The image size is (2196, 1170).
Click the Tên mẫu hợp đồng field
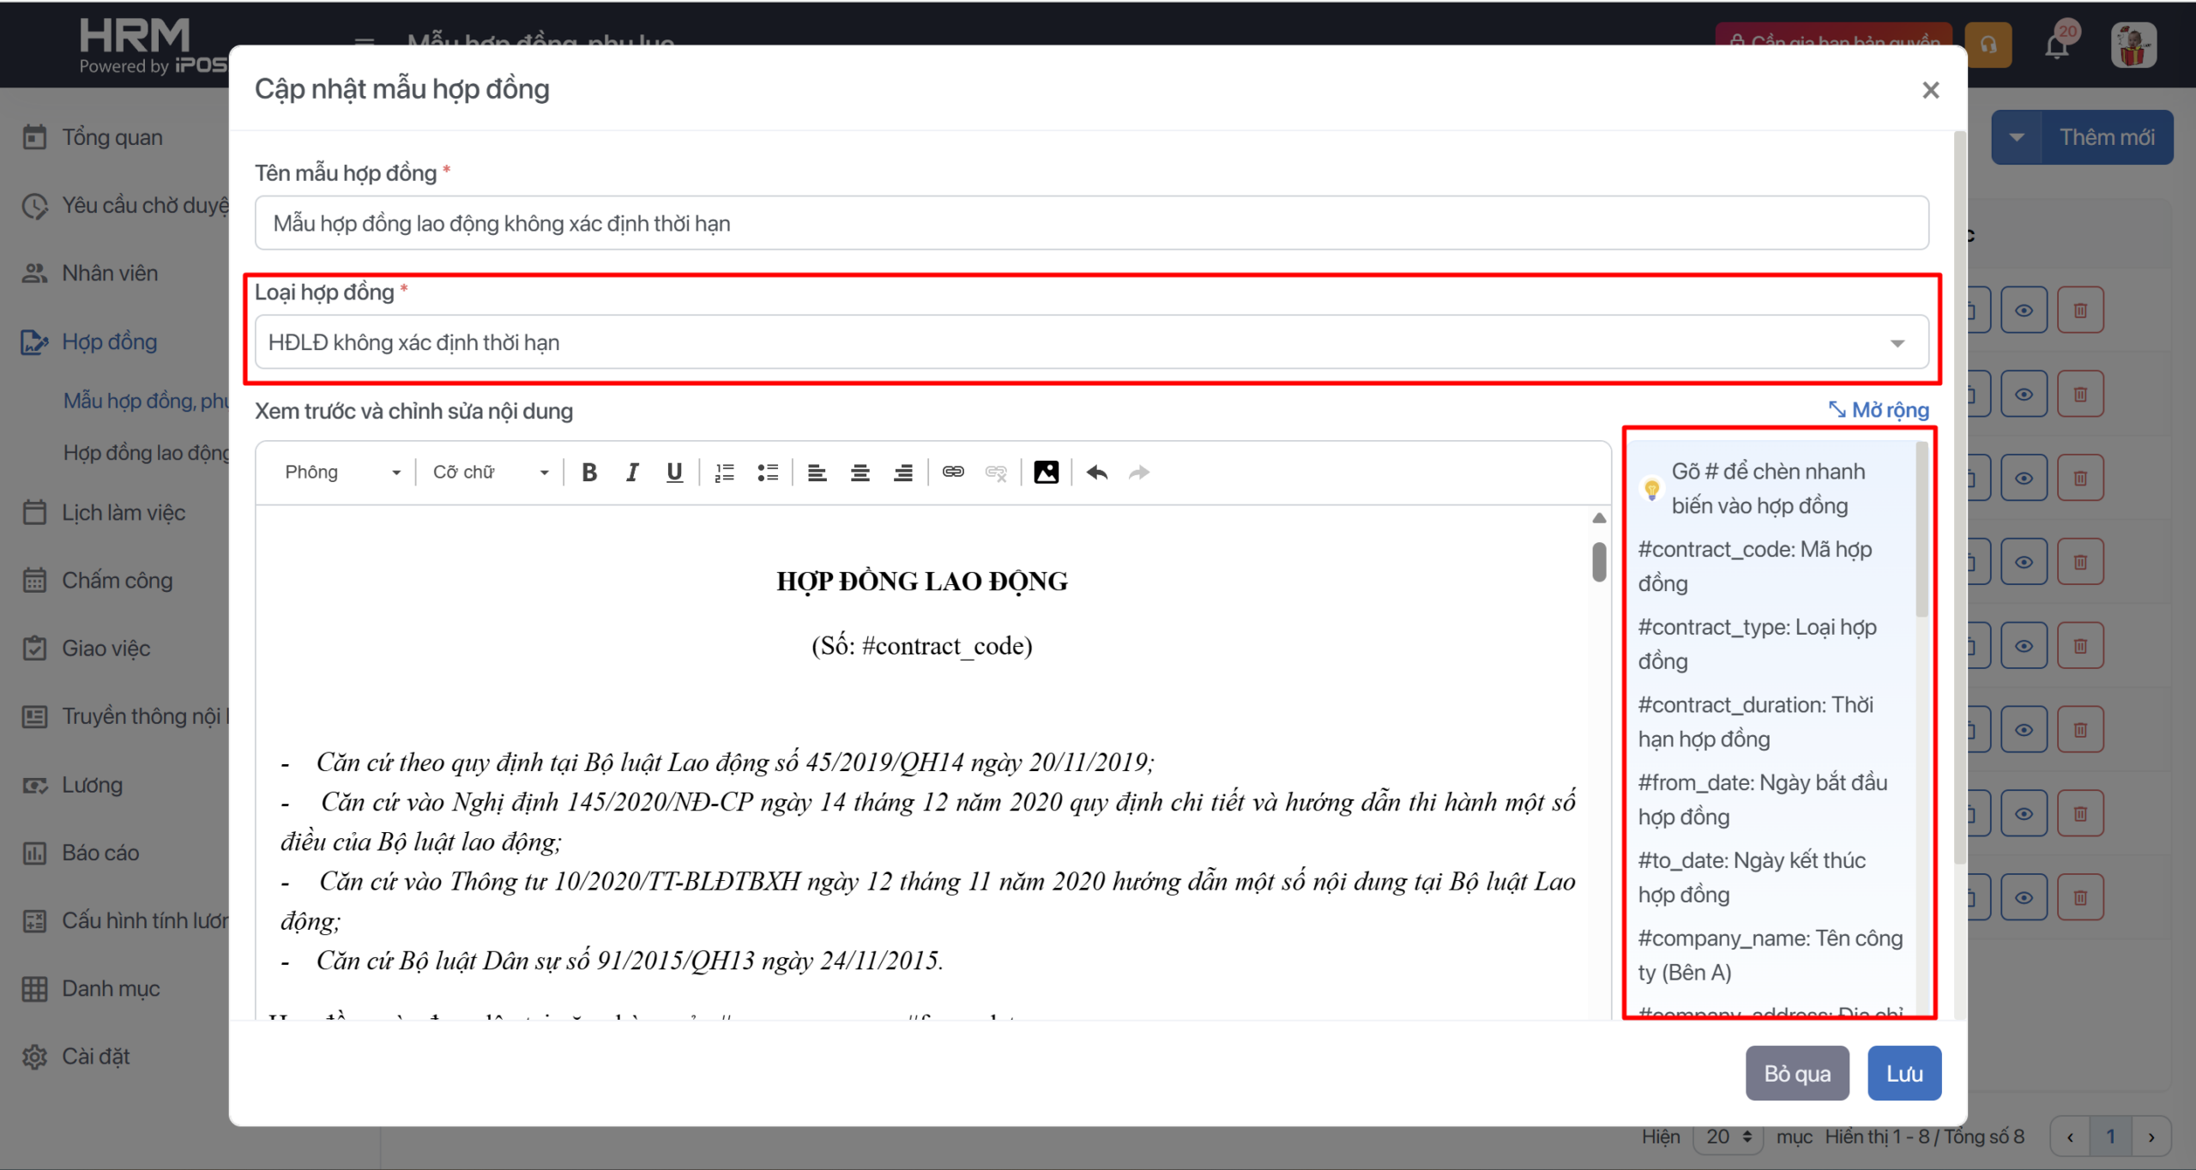pos(1091,224)
